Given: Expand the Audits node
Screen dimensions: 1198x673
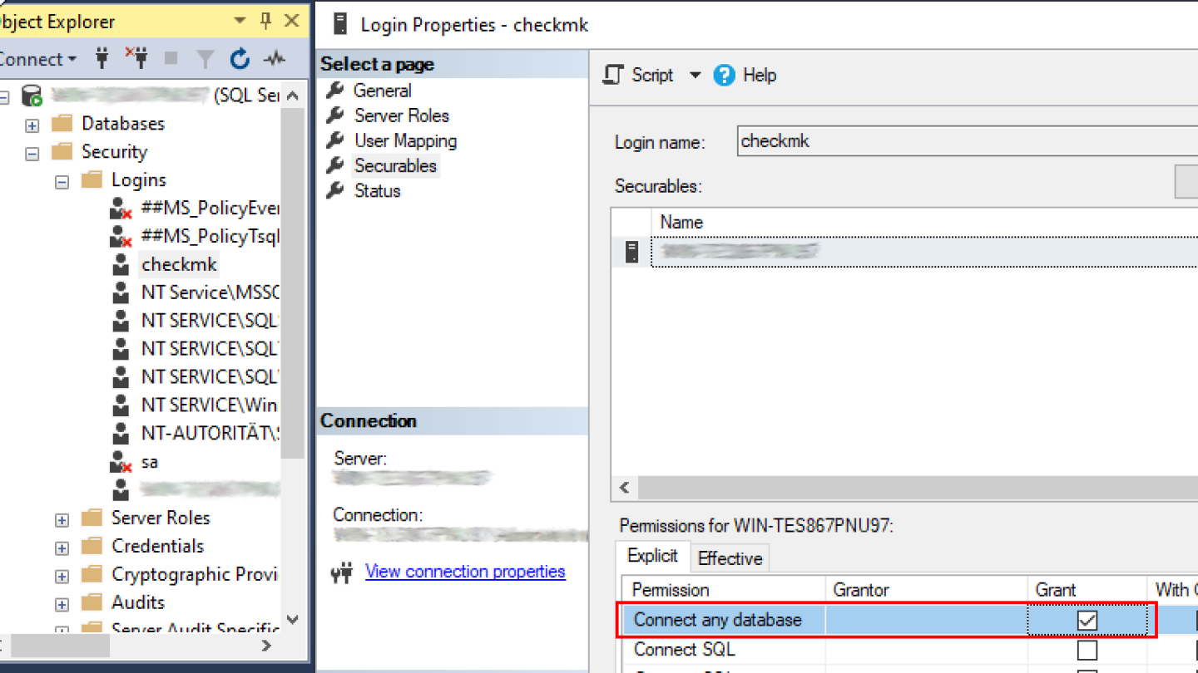Looking at the screenshot, I should point(62,605).
